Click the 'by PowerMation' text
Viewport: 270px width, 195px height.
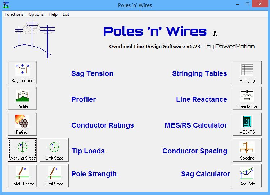pyautogui.click(x=230, y=47)
